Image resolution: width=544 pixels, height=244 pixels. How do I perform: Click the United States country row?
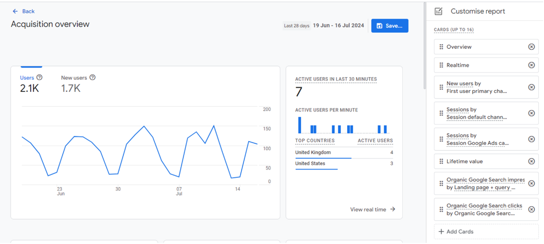[x=344, y=164]
